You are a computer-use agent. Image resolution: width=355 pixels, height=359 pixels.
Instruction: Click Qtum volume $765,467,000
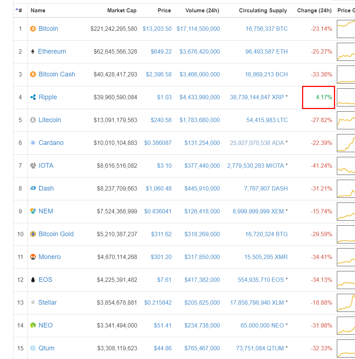[x=202, y=348]
